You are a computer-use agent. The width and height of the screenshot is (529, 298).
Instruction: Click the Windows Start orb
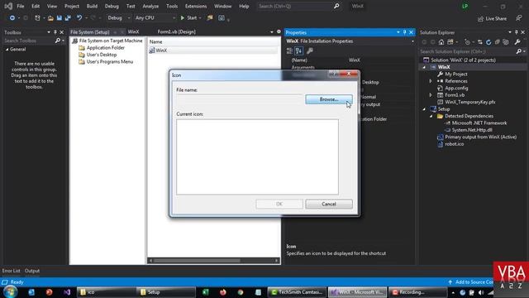click(x=10, y=291)
